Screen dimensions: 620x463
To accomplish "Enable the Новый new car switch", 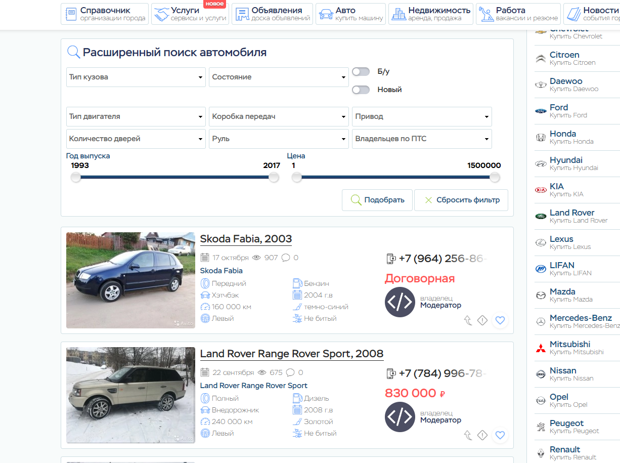I will click(x=361, y=90).
